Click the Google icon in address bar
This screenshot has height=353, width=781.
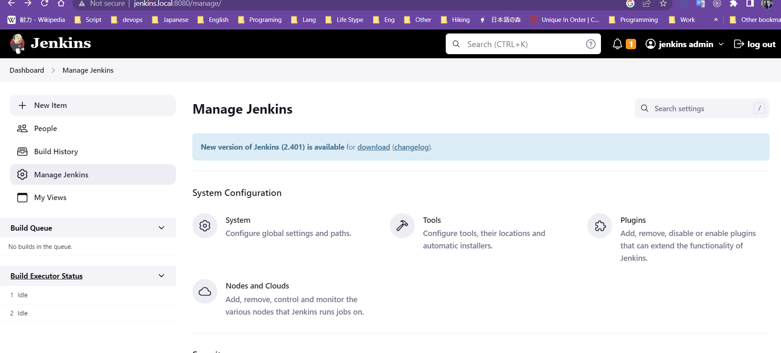tap(630, 3)
